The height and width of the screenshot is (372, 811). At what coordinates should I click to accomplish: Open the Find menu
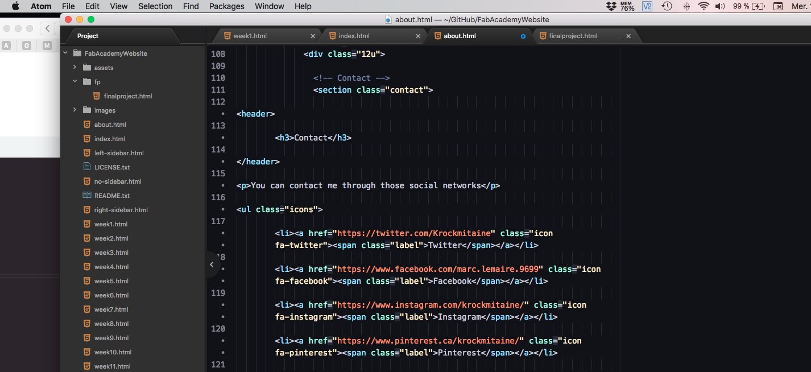tap(191, 6)
